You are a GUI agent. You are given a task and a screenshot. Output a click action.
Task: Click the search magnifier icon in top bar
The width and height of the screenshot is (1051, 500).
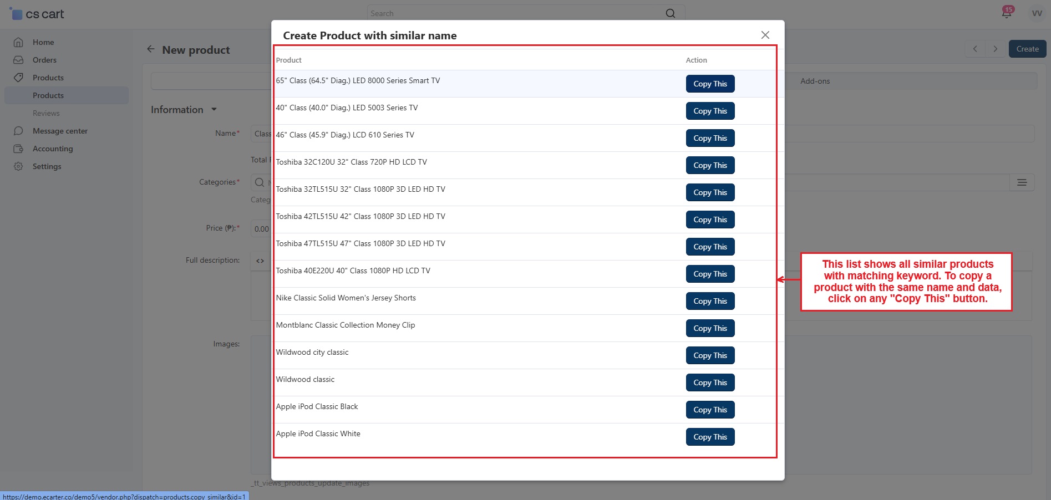point(670,13)
